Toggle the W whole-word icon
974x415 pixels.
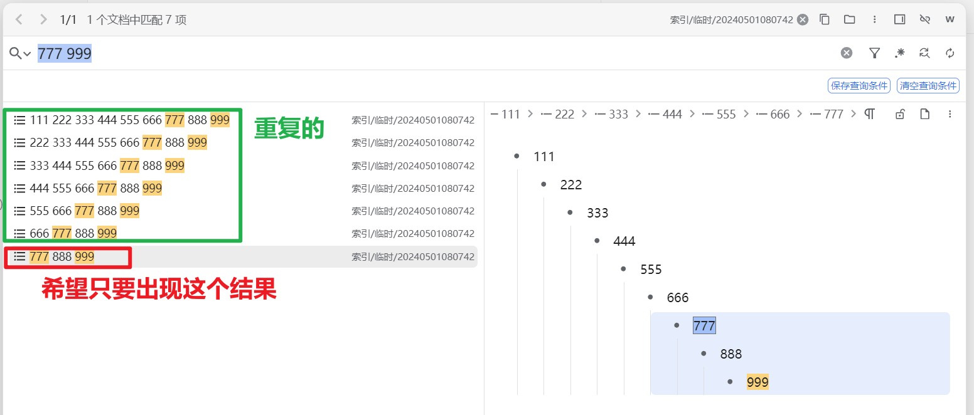pyautogui.click(x=950, y=19)
